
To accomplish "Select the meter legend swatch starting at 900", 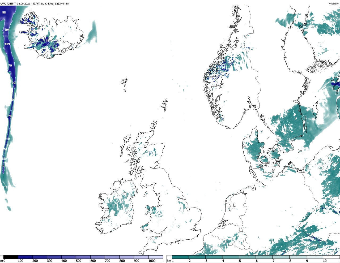I will (x=141, y=257).
